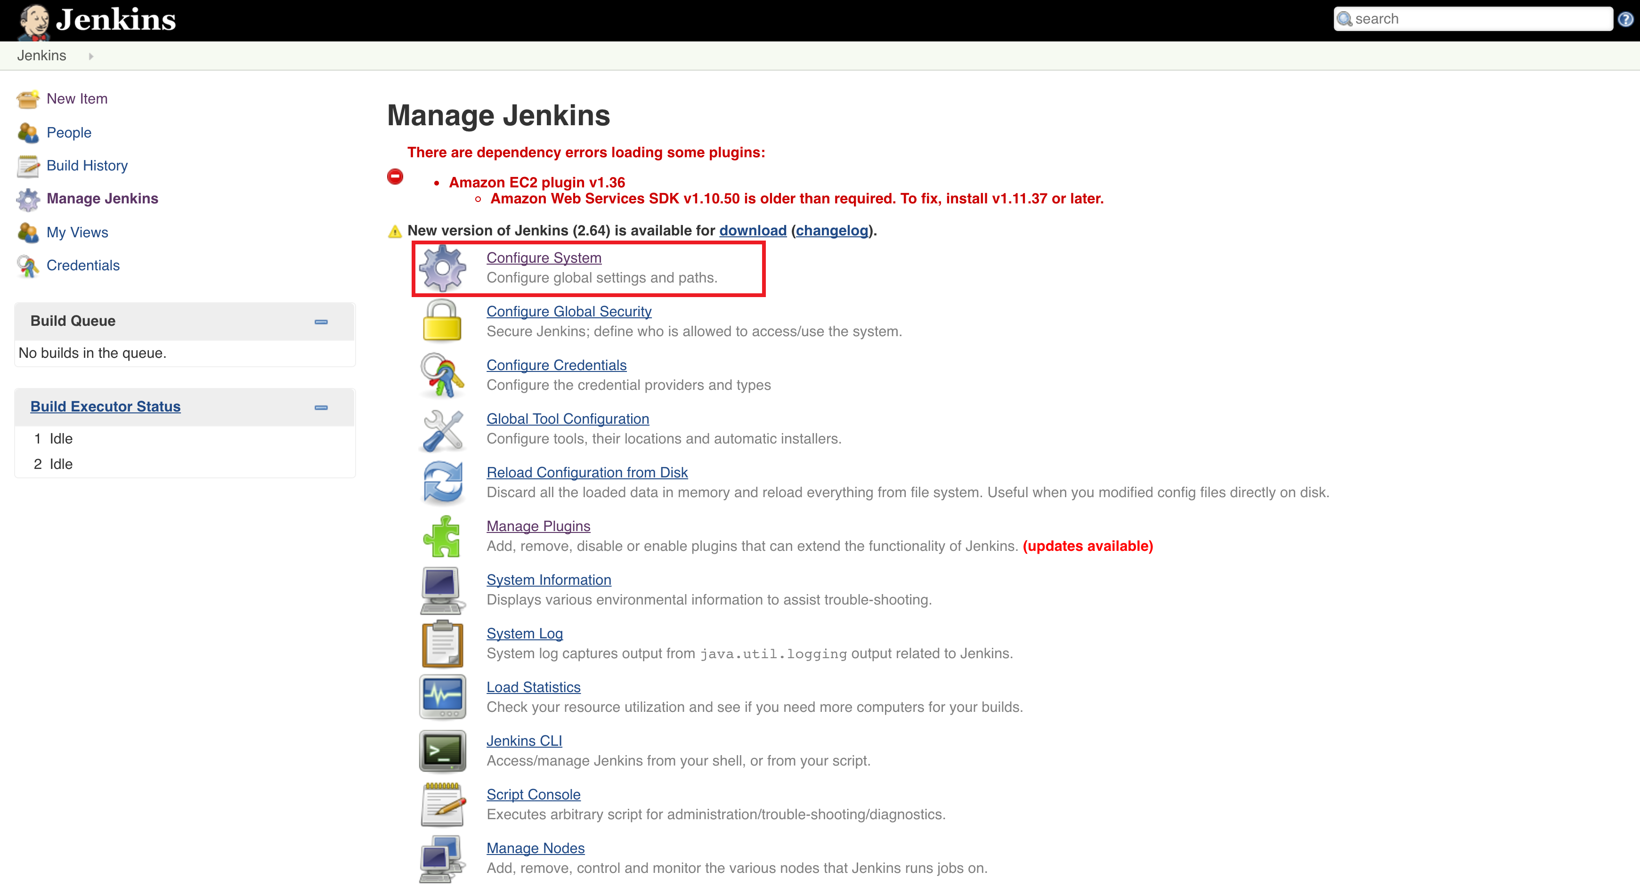Click the Build Queue panel title
Screen dimensions: 1640x887
coord(73,321)
